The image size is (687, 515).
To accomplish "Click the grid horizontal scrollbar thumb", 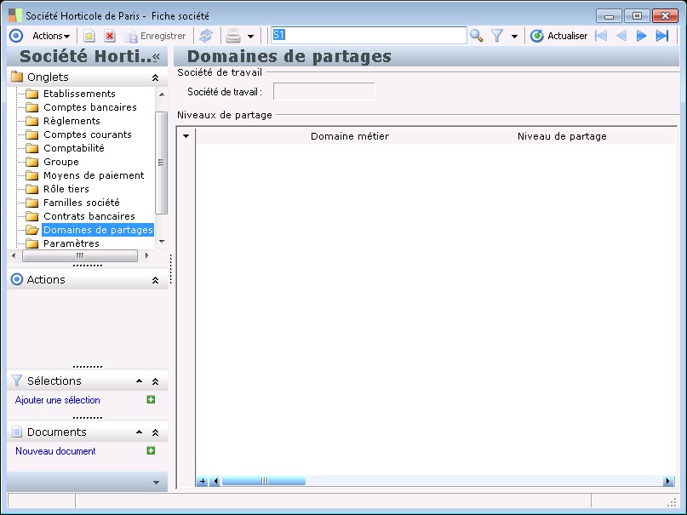I will (264, 481).
